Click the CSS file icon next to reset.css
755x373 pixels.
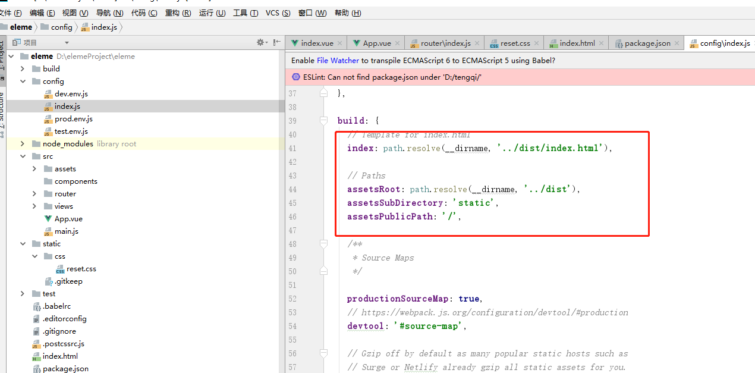coord(60,268)
